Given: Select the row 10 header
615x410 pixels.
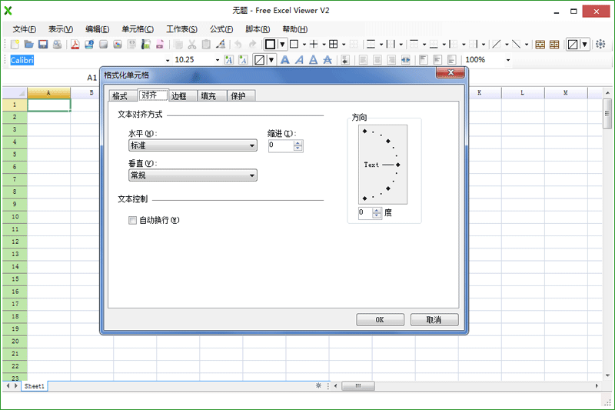Looking at the screenshot, I should [x=15, y=217].
